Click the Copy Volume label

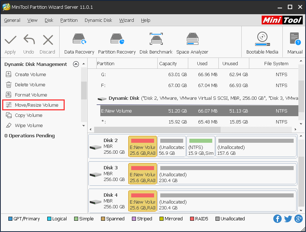[29, 115]
